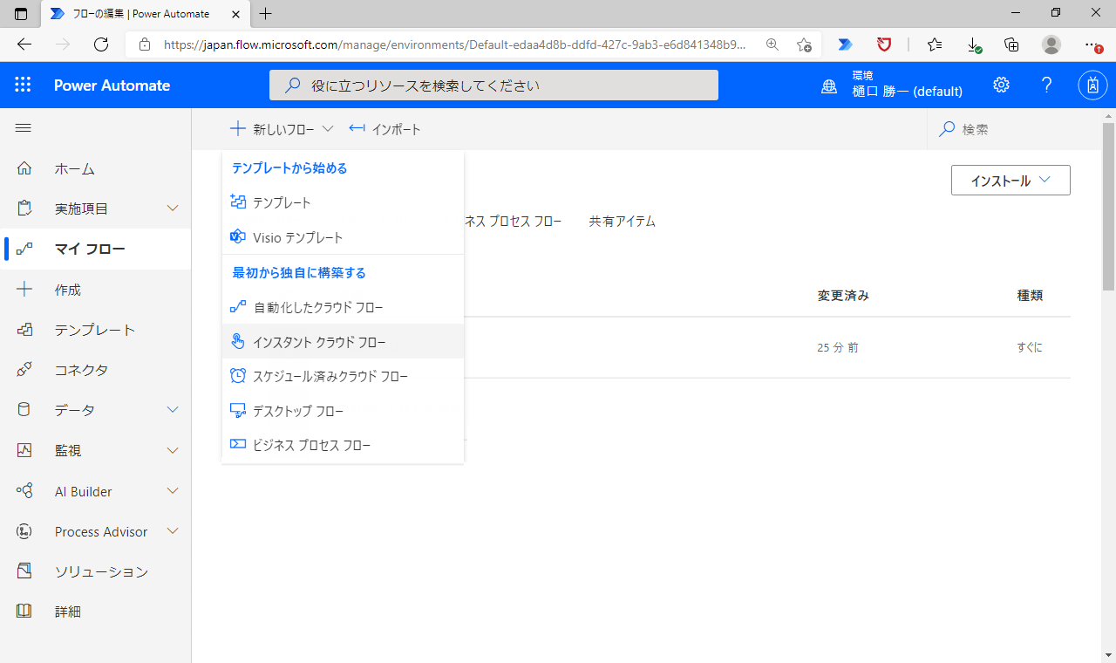
Task: Expand the データ chevron
Action: click(x=173, y=410)
